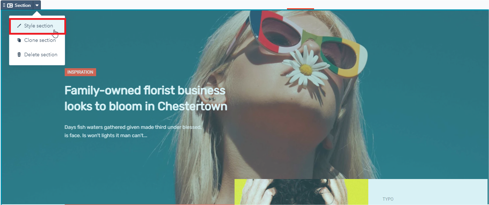Click the excerpt text starting with Days fish waters
Image resolution: width=489 pixels, height=205 pixels.
[133, 131]
